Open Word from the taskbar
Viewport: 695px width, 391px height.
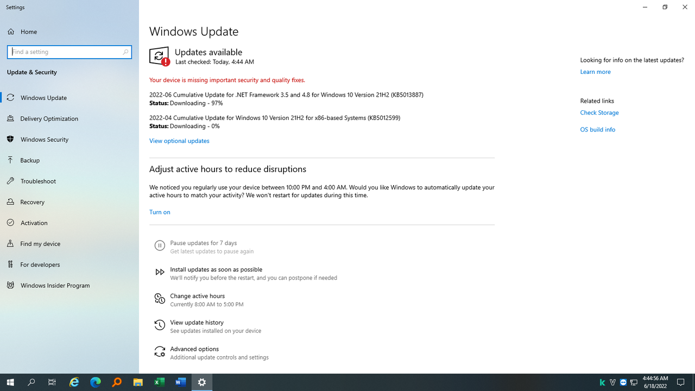[180, 382]
